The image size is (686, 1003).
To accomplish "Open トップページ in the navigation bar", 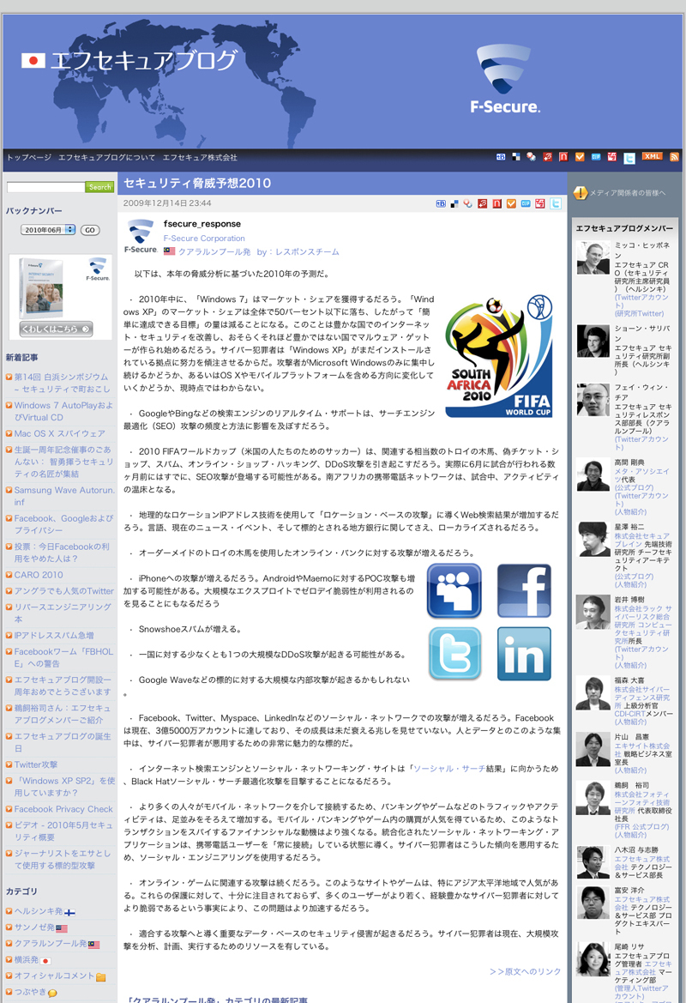I will click(29, 157).
